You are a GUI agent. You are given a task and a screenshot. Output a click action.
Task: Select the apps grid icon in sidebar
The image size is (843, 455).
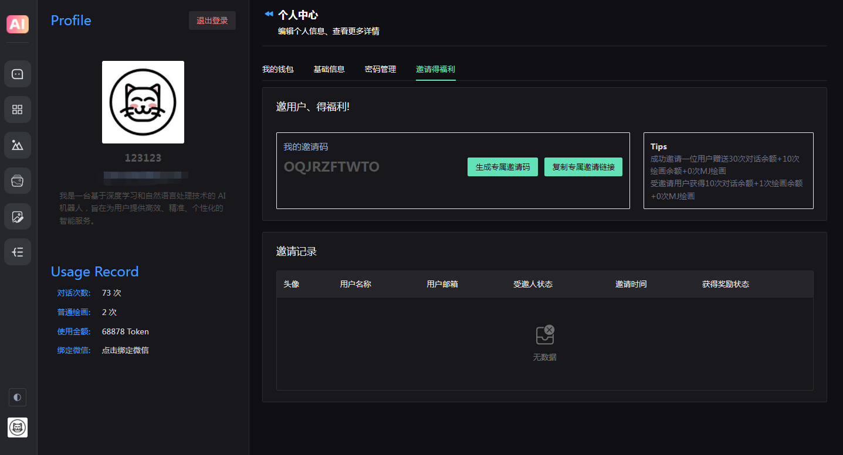pos(17,109)
